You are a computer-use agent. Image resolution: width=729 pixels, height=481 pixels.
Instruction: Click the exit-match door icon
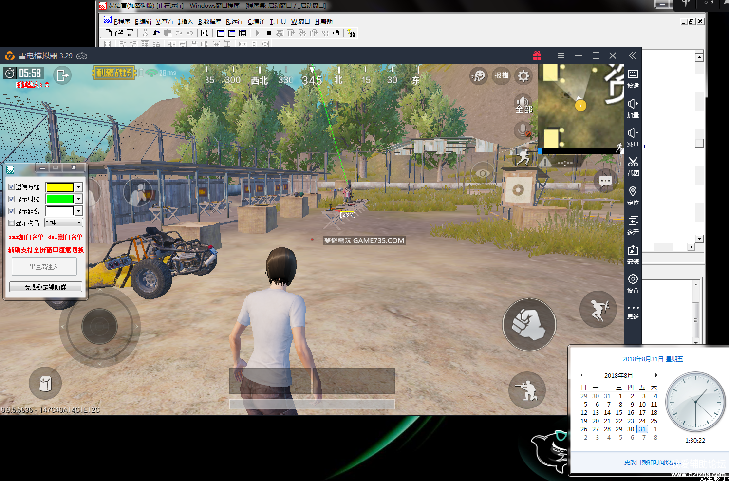(62, 75)
